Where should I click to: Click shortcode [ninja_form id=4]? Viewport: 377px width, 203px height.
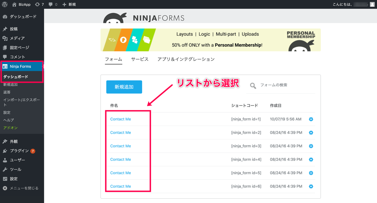coord(246,160)
